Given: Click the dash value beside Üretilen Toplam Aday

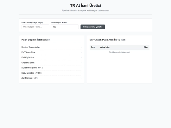Looking at the screenshot, I should (81, 47).
